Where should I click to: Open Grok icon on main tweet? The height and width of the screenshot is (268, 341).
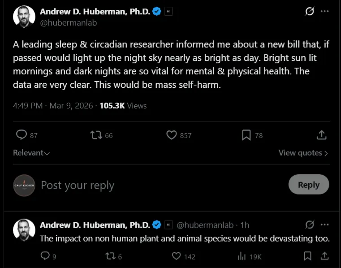(x=309, y=12)
